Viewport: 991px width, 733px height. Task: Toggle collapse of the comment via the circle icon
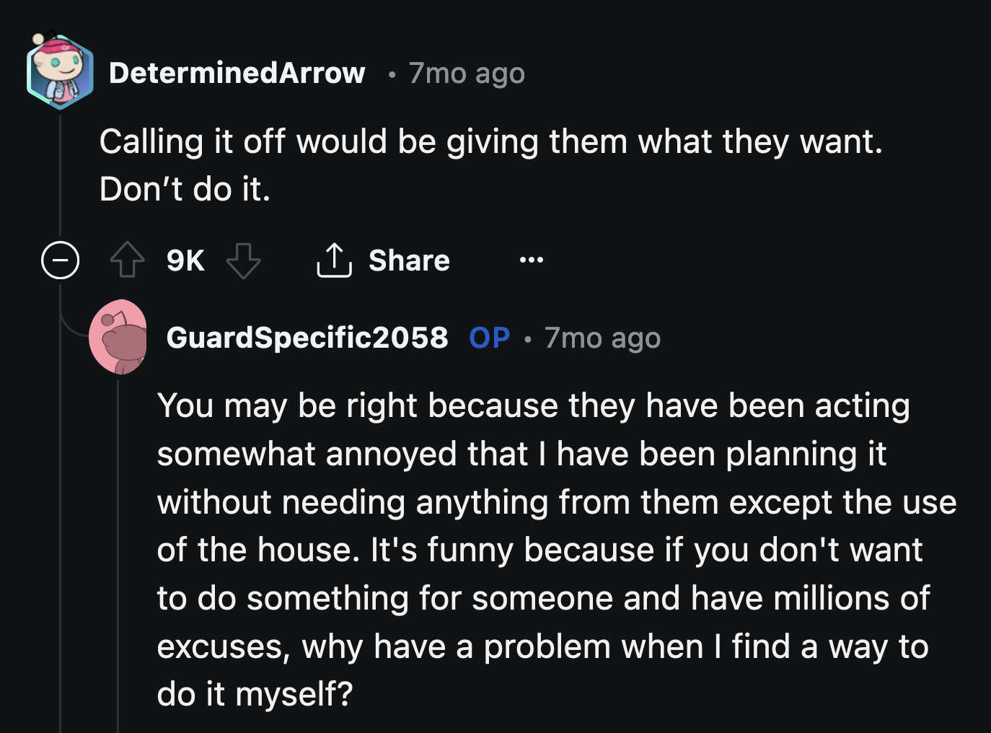(60, 260)
